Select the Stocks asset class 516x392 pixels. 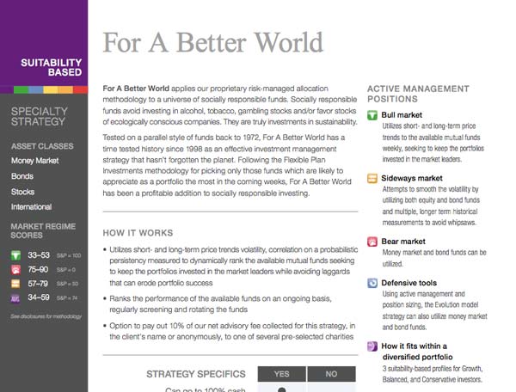point(22,192)
